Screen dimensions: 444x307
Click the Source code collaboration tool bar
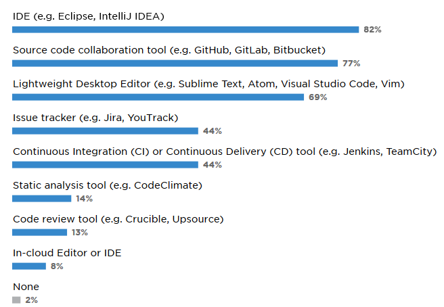tap(175, 64)
